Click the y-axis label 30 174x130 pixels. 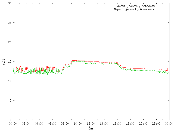(x=10, y=3)
